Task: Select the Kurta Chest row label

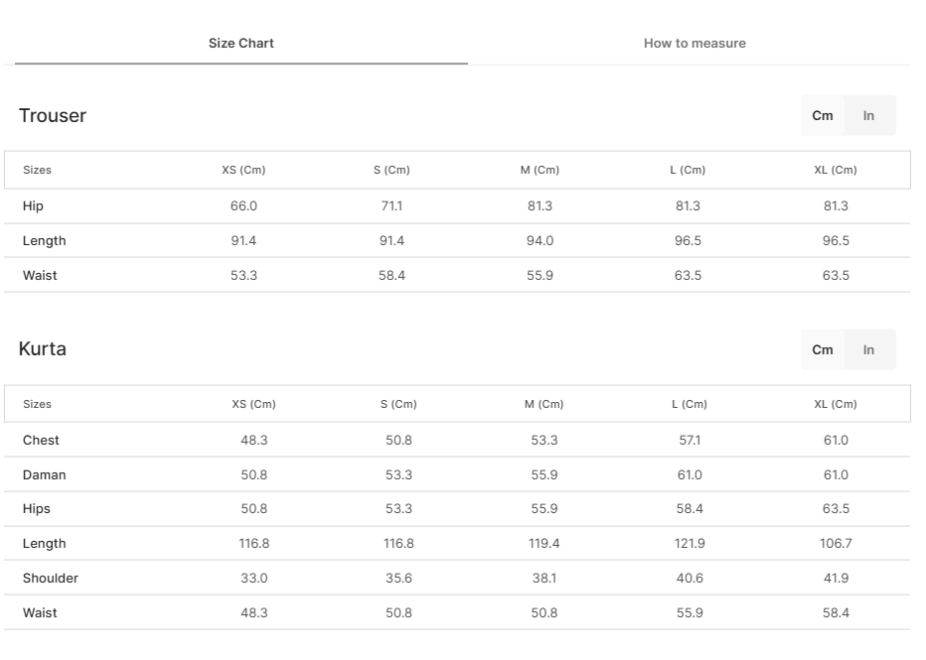Action: pyautogui.click(x=41, y=441)
